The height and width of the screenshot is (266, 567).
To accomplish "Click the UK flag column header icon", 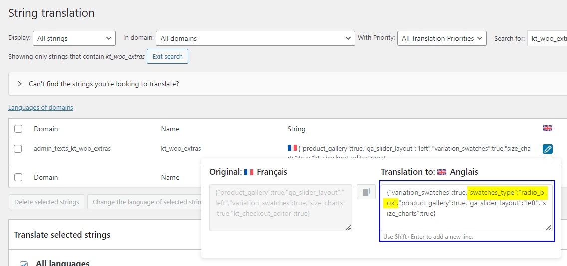I will click(548, 129).
